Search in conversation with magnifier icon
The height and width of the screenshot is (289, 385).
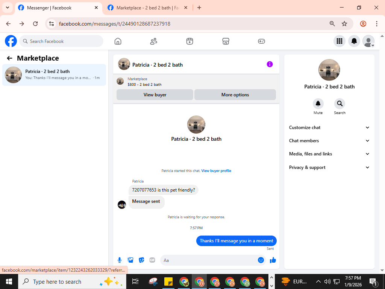[x=340, y=104]
